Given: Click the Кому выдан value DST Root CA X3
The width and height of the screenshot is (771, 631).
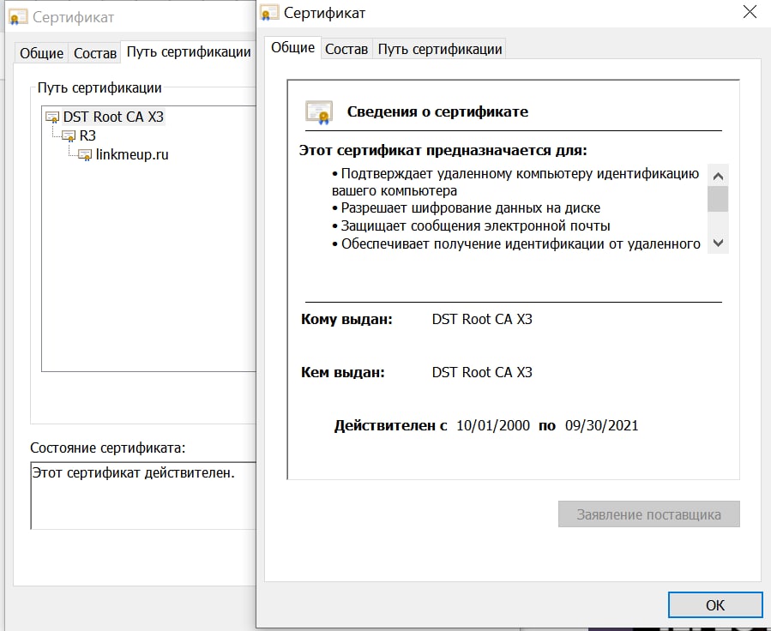Looking at the screenshot, I should click(482, 320).
